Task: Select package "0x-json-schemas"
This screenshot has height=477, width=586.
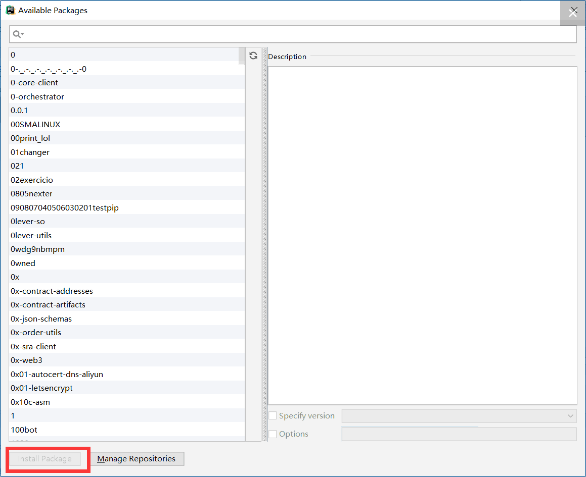Action: tap(127, 319)
